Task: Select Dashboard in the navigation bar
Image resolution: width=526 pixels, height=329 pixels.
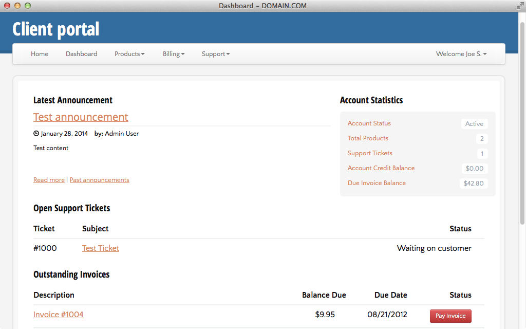Action: click(x=81, y=54)
